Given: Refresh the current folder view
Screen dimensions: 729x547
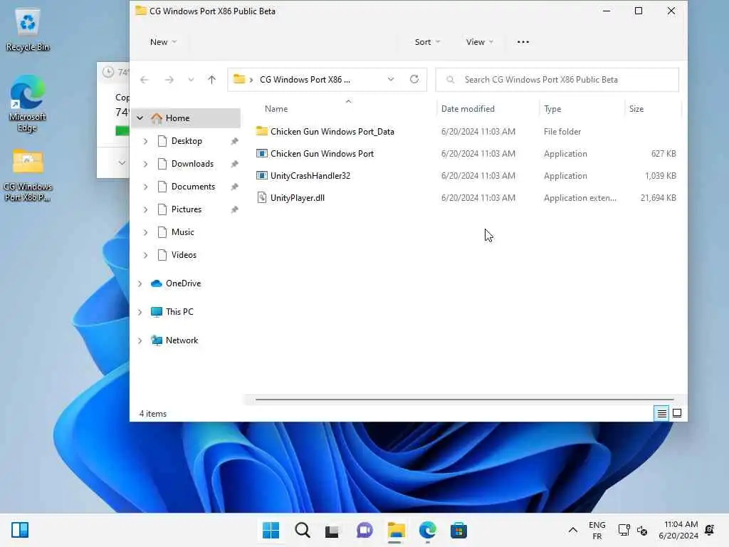Looking at the screenshot, I should click(414, 79).
